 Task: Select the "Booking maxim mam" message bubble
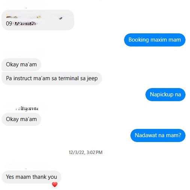pyautogui.click(x=155, y=40)
